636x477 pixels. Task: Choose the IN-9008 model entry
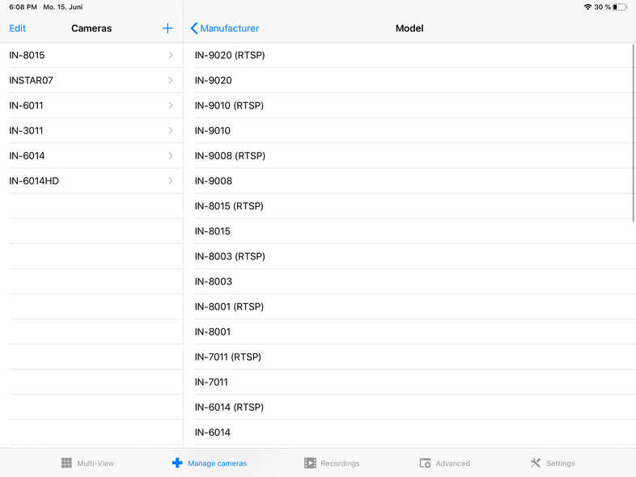(x=214, y=181)
